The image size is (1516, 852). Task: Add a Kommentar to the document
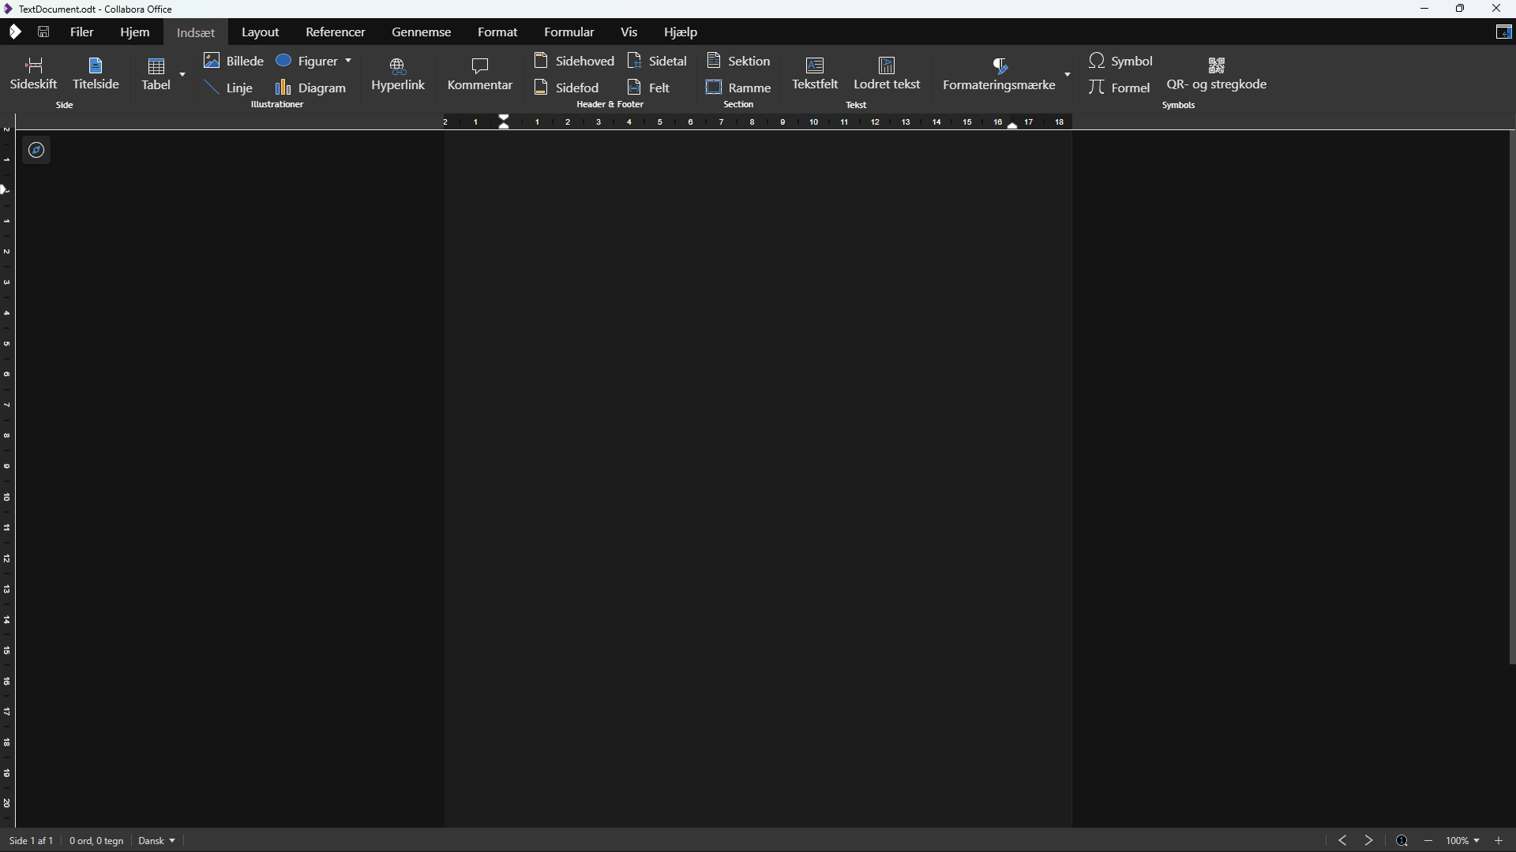(480, 73)
